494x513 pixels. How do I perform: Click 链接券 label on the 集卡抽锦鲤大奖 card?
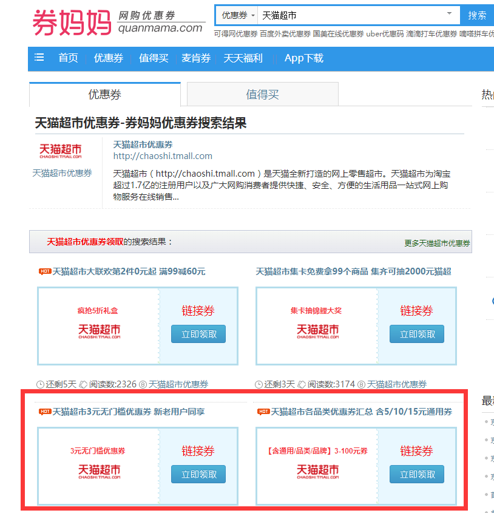click(417, 310)
